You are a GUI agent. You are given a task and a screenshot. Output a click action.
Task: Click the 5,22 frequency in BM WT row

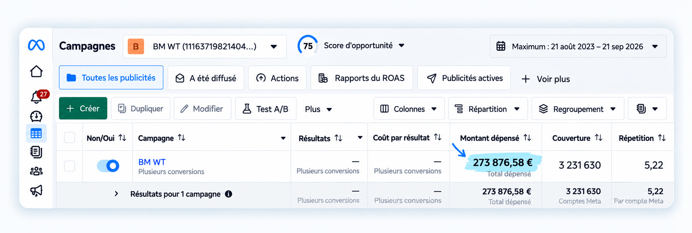[x=654, y=165]
